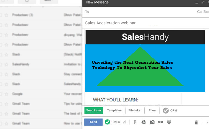Click the Sales Acceleration webinar subject field
209x131 pixels.
click(146, 23)
